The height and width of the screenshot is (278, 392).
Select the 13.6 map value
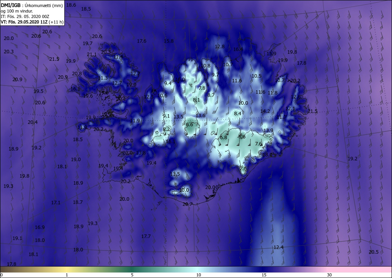[x=200, y=116]
